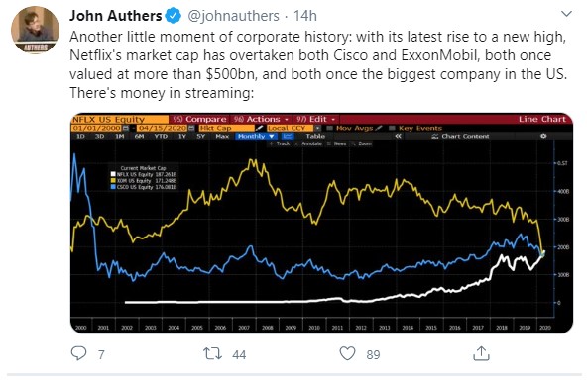587x381 pixels.
Task: Open the Actions menu
Action: (261, 119)
